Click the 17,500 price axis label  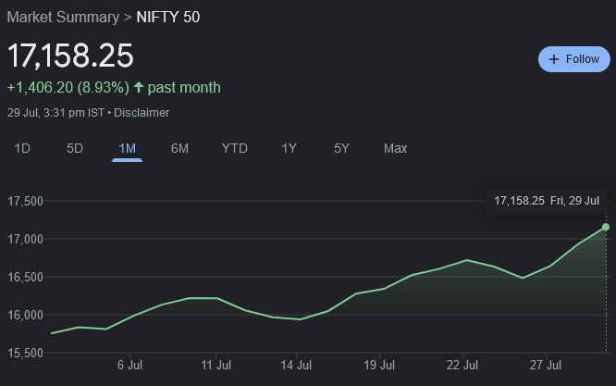coord(25,201)
